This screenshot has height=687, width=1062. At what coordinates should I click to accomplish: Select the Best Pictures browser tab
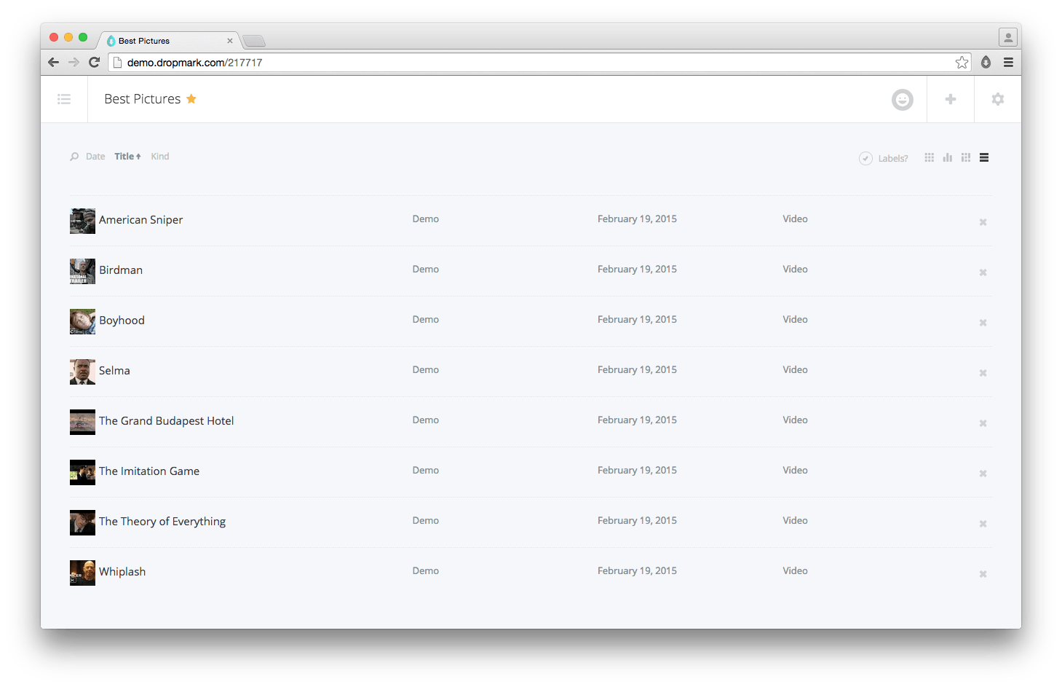point(167,41)
